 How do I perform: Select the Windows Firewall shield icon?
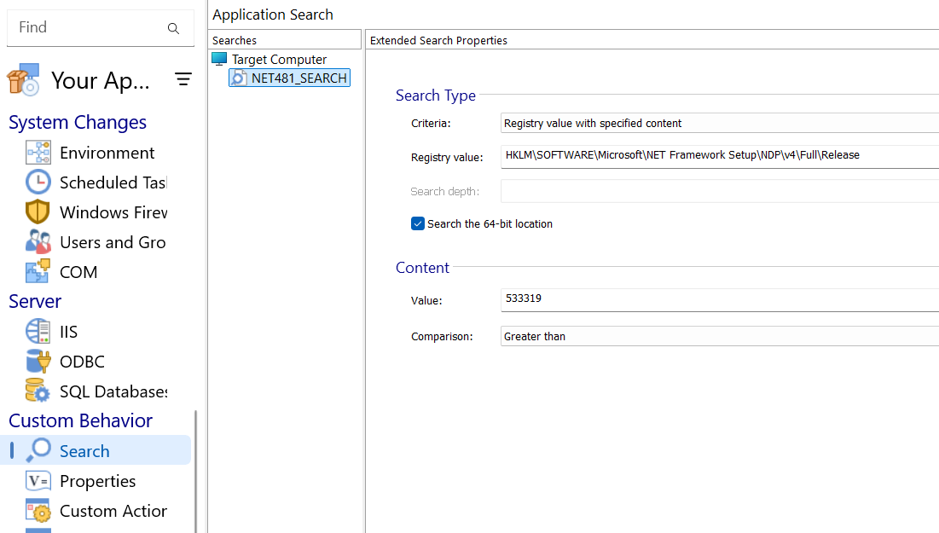click(x=38, y=212)
